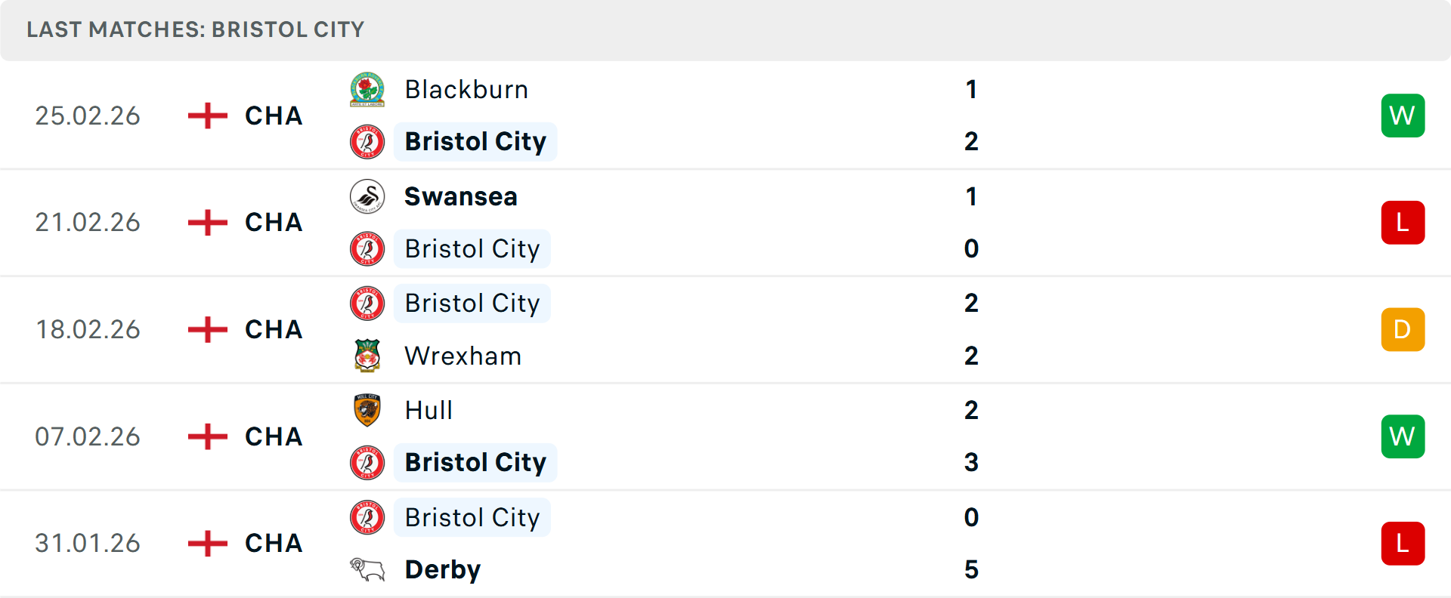This screenshot has width=1451, height=598.
Task: Expand the LAST MATCHES: BRISTOL CITY header
Action: (195, 29)
